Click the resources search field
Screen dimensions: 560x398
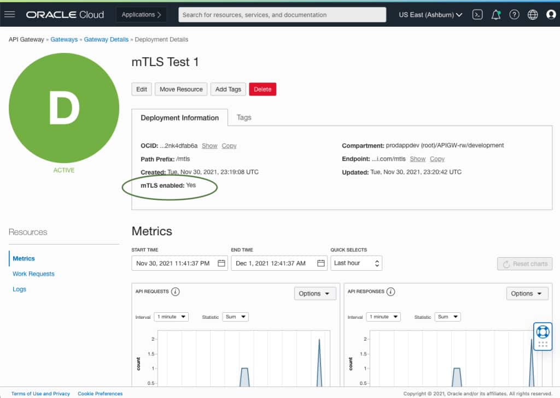pos(282,15)
